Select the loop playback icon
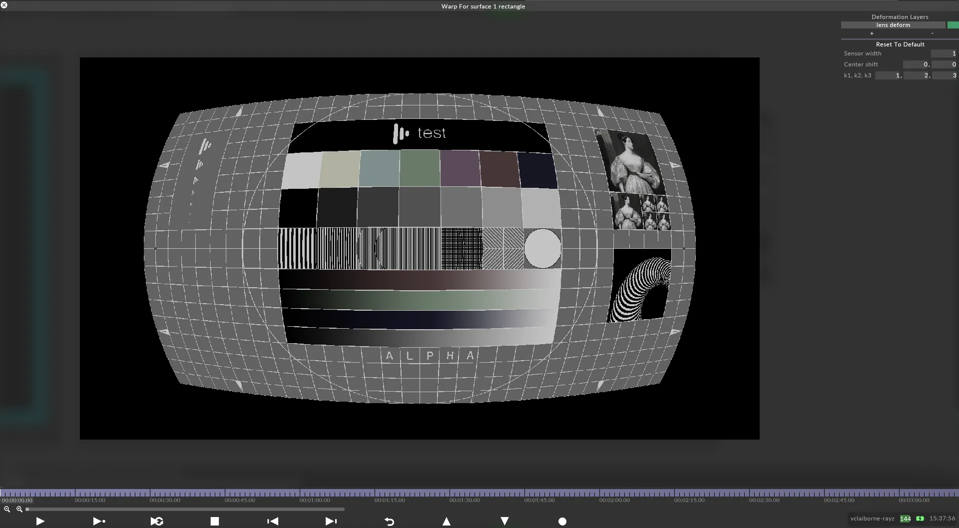This screenshot has width=959, height=528. tap(156, 522)
